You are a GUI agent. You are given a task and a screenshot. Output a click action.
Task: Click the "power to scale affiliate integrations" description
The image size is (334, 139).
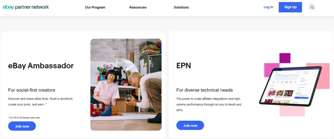(x=209, y=104)
